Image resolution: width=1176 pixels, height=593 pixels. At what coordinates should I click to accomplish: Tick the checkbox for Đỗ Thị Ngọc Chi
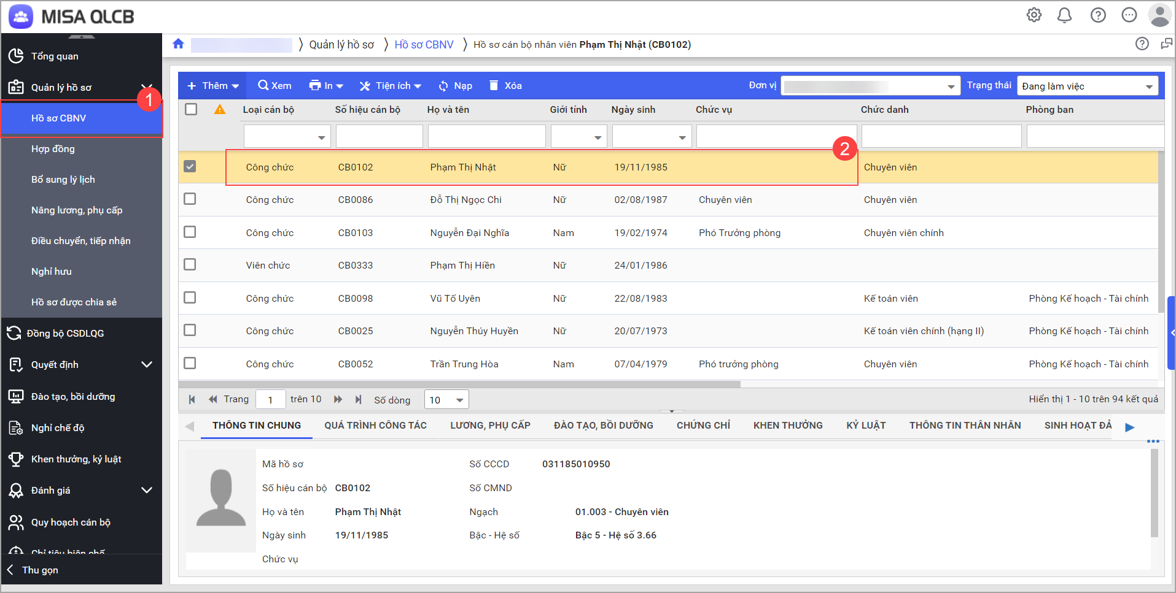190,199
